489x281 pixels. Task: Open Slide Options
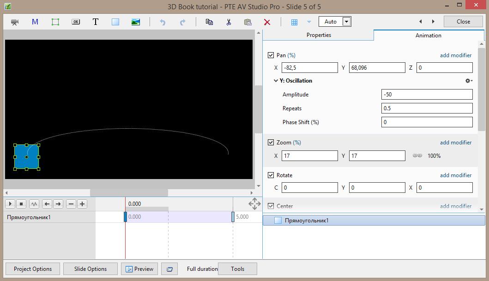91,269
